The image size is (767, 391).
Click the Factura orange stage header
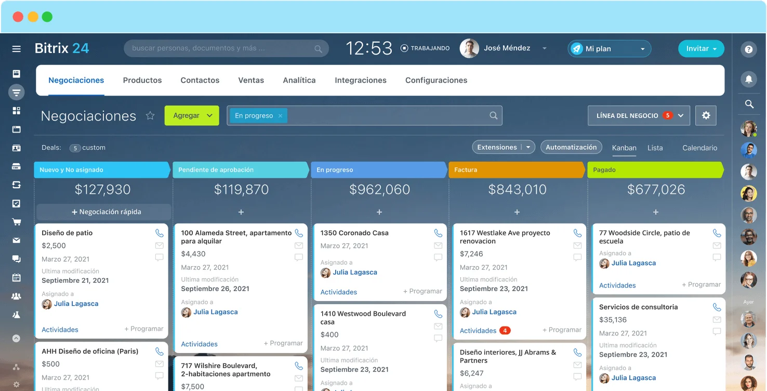[x=517, y=170]
